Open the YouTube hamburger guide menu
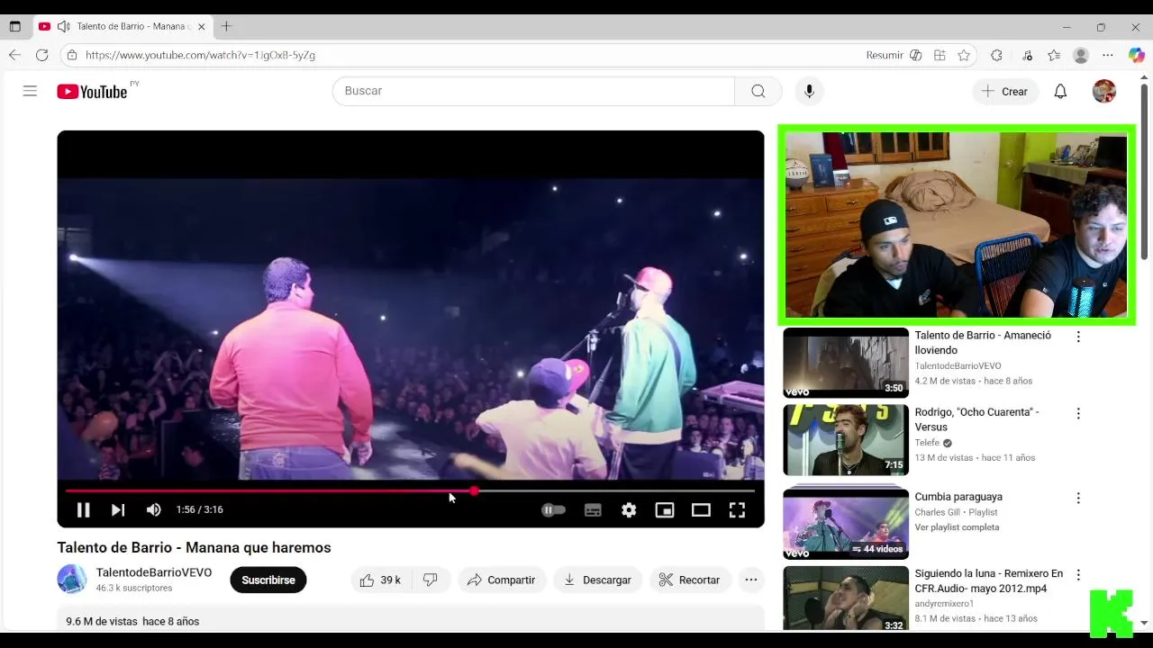 [30, 91]
